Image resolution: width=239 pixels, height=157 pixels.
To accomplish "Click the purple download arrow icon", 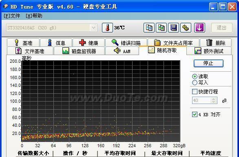I will coord(199,28).
